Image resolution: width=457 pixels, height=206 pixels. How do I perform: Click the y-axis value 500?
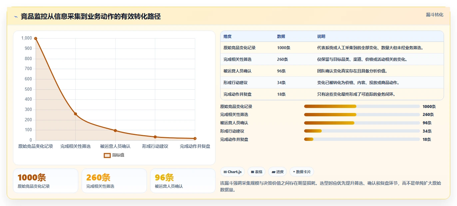coord(28,89)
